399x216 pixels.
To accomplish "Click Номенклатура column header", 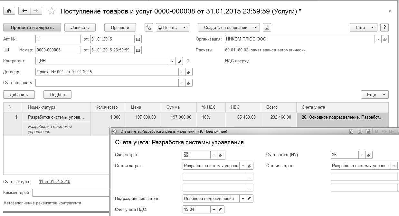I will (57, 107).
